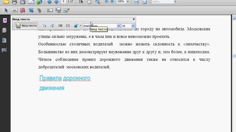
Task: Choose the Marquee Zoom magnifier tool
Action: click(97, 2)
